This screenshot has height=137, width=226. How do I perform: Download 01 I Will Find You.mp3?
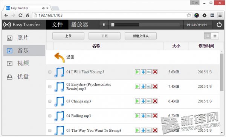coord(143,72)
